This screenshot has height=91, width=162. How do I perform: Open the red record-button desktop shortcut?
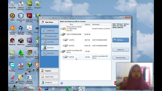12,41
